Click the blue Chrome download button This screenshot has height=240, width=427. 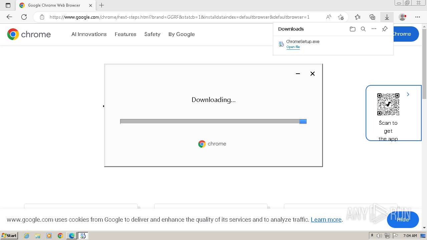[x=406, y=34]
